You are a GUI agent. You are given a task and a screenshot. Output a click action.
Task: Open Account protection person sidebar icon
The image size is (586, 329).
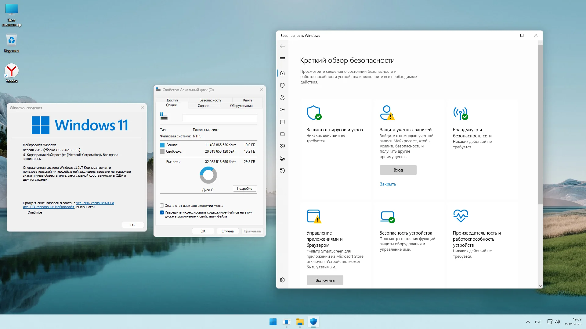(282, 97)
